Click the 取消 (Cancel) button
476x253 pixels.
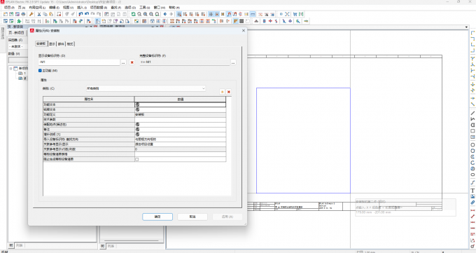point(192,217)
